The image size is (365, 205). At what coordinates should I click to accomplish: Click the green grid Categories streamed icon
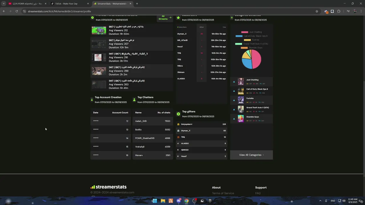click(232, 18)
